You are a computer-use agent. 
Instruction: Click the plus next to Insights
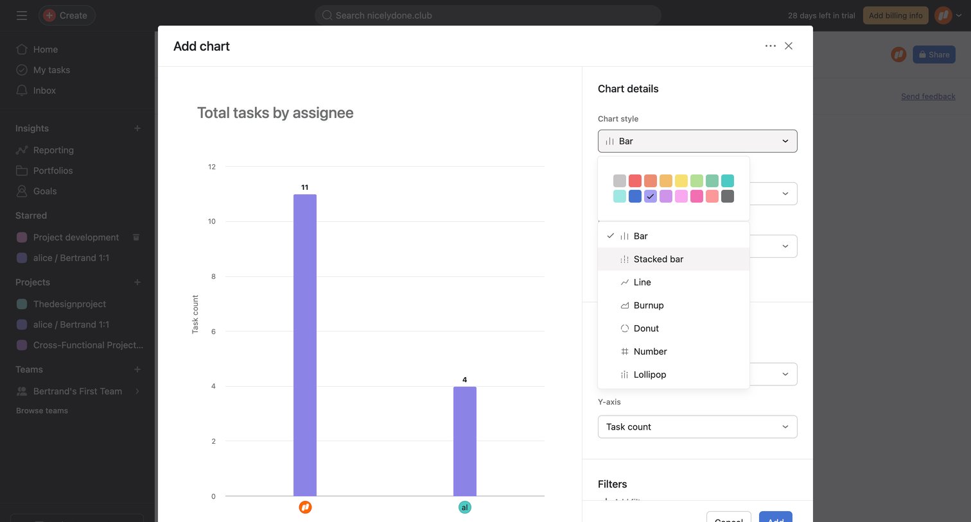click(137, 128)
